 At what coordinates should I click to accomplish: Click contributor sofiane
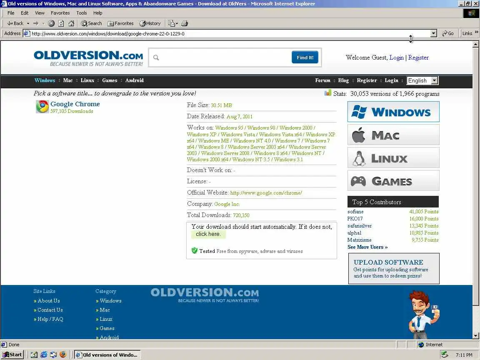click(x=355, y=212)
